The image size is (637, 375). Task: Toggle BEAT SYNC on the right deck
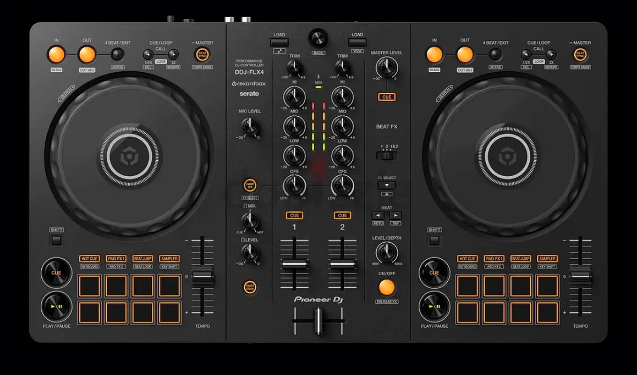tap(581, 54)
